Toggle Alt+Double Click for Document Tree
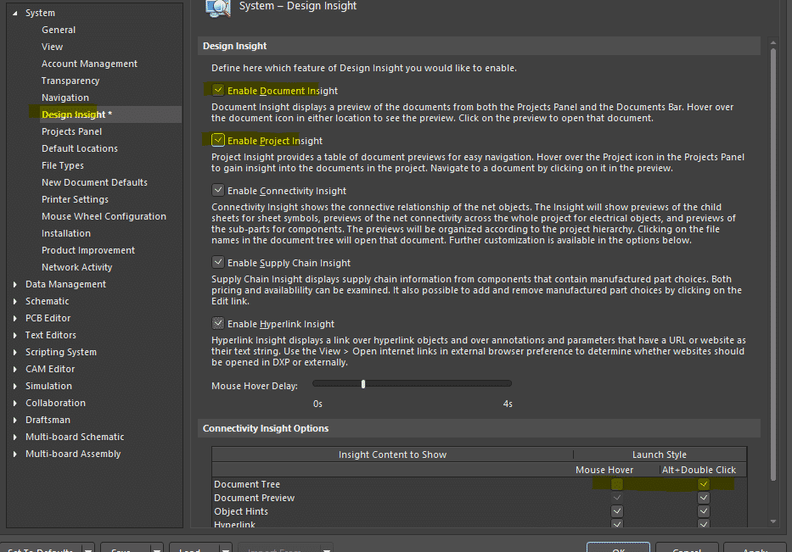 (x=703, y=484)
